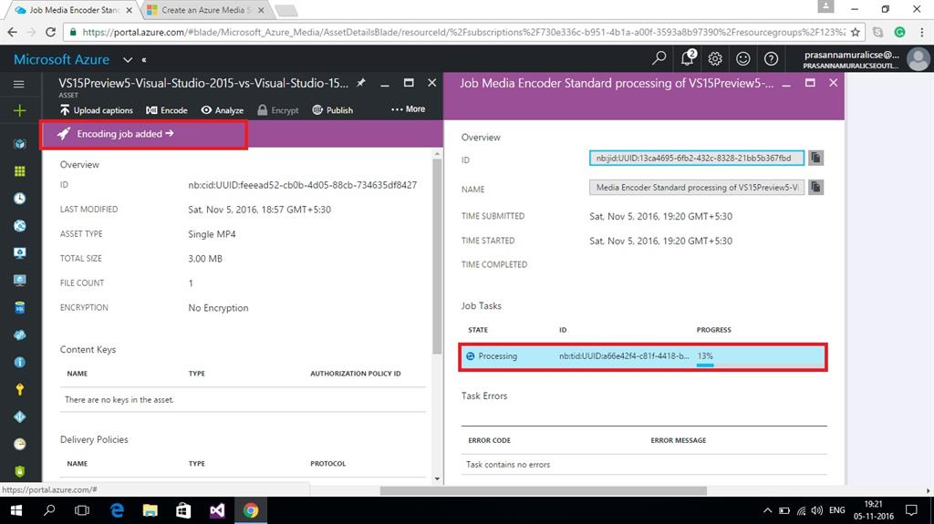Open File Explorer from taskbar
934x524 pixels.
150,510
